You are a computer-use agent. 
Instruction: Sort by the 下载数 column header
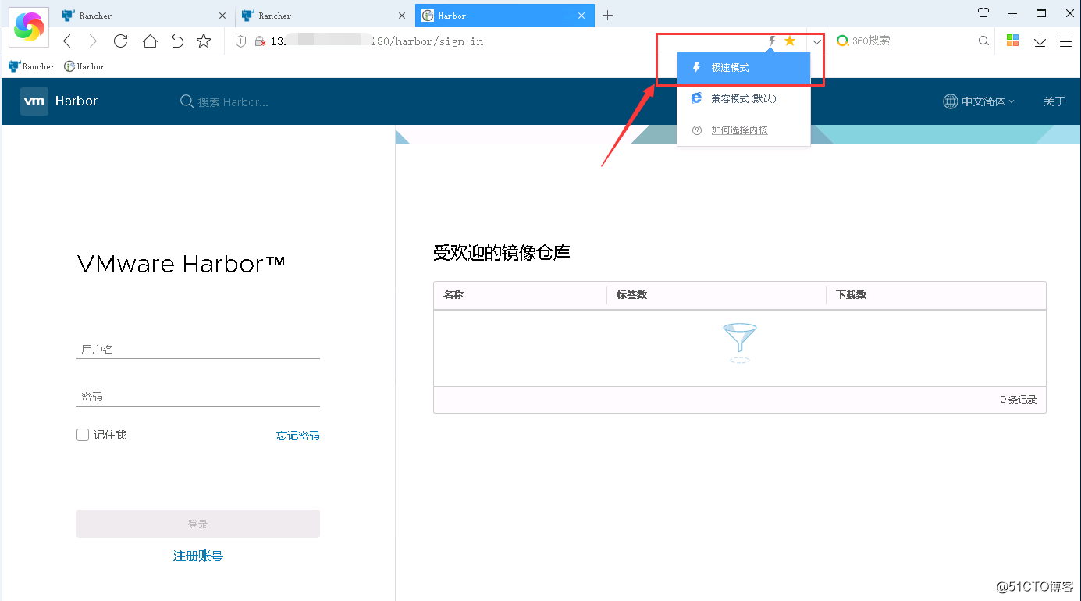pyautogui.click(x=851, y=295)
